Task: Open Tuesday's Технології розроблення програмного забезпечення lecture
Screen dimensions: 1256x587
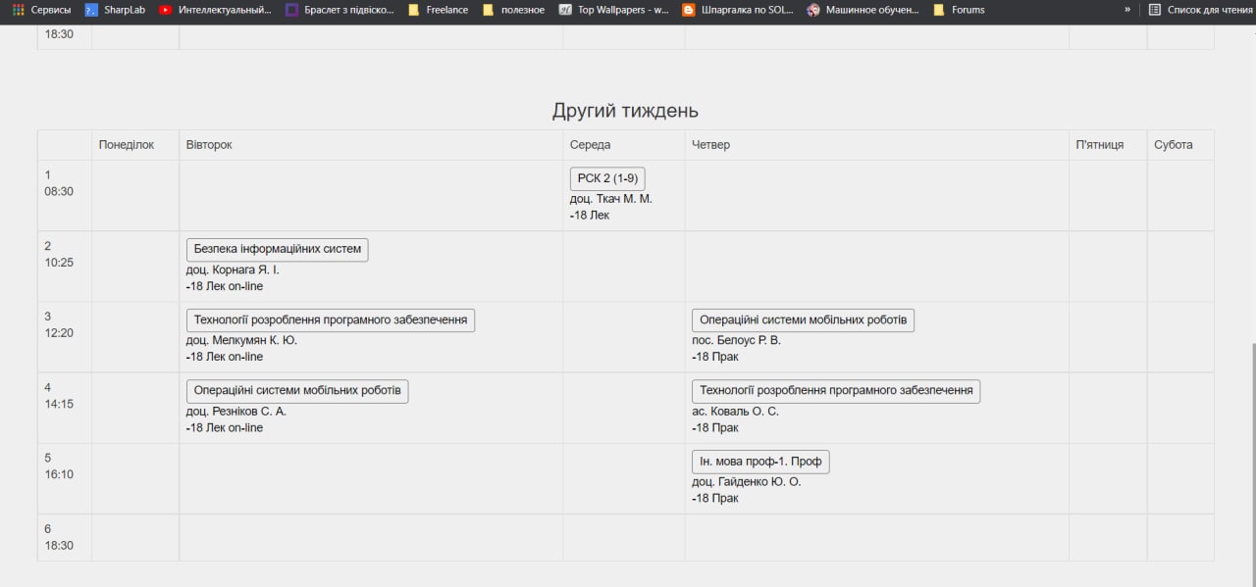Action: coord(331,319)
